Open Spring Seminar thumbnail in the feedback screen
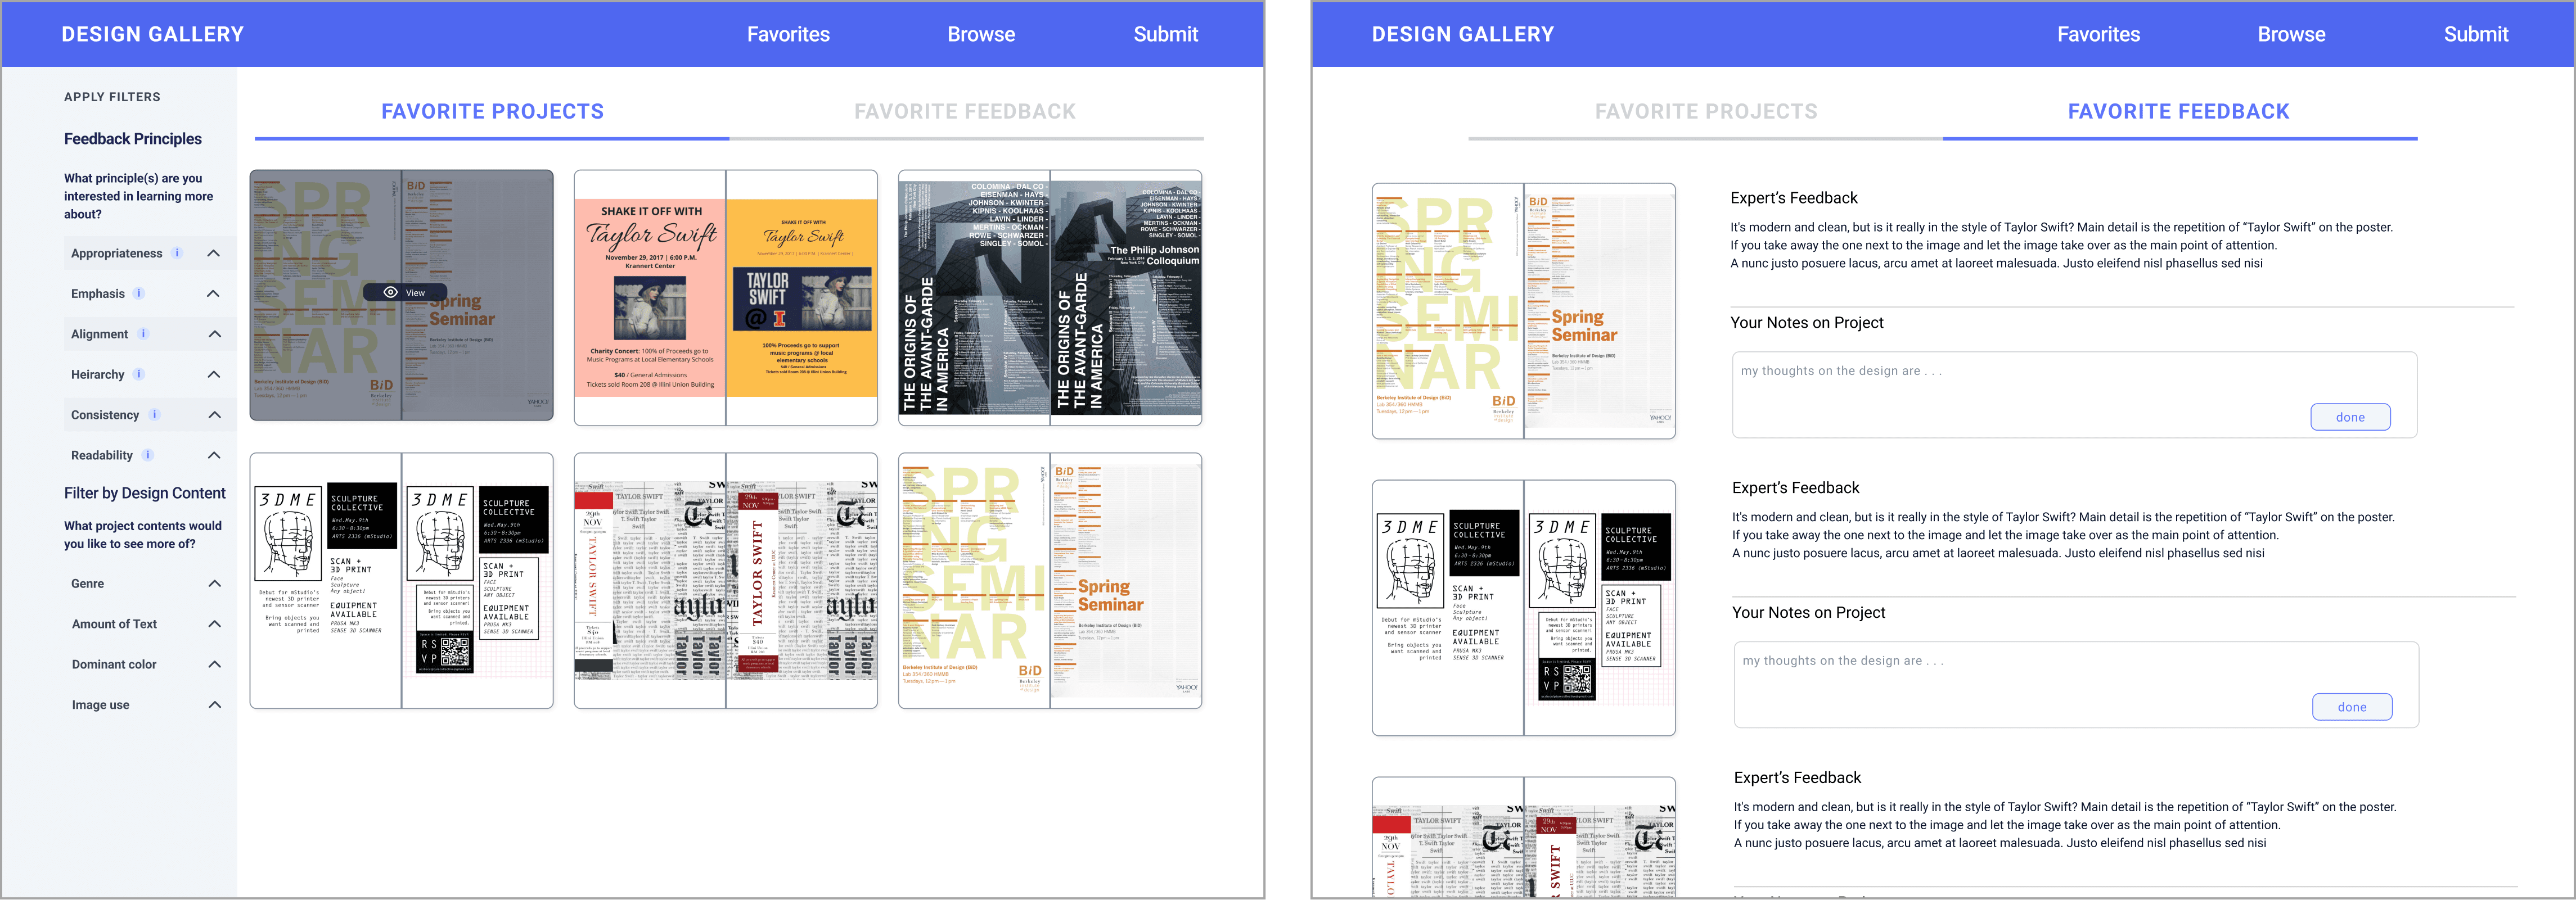The height and width of the screenshot is (900, 2576). pyautogui.click(x=1524, y=311)
